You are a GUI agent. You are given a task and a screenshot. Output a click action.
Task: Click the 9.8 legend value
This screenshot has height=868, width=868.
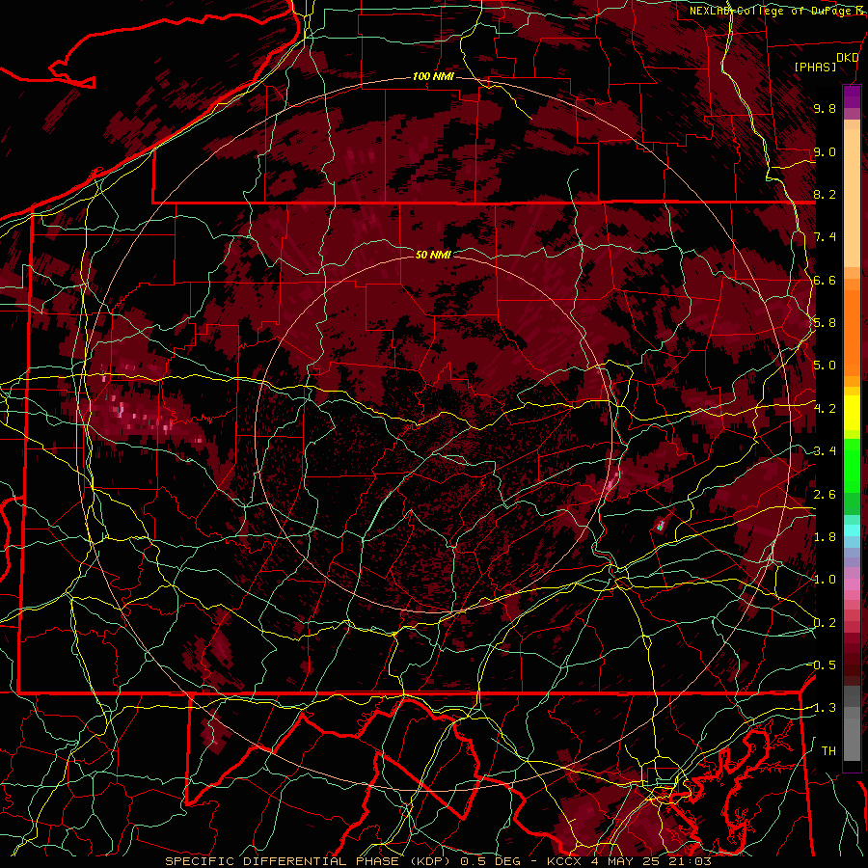click(825, 108)
